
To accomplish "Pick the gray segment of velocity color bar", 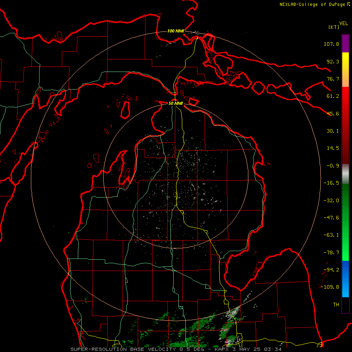I will point(345,174).
